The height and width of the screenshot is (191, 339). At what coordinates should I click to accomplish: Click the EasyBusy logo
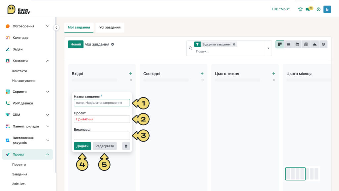[x=19, y=10]
